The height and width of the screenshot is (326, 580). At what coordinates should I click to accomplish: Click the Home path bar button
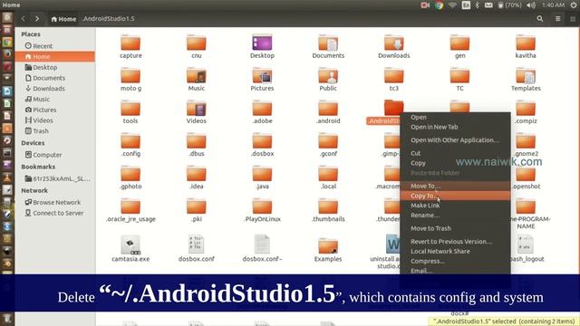point(63,19)
